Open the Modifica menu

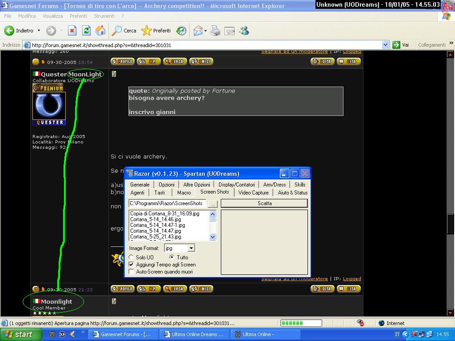pos(27,16)
